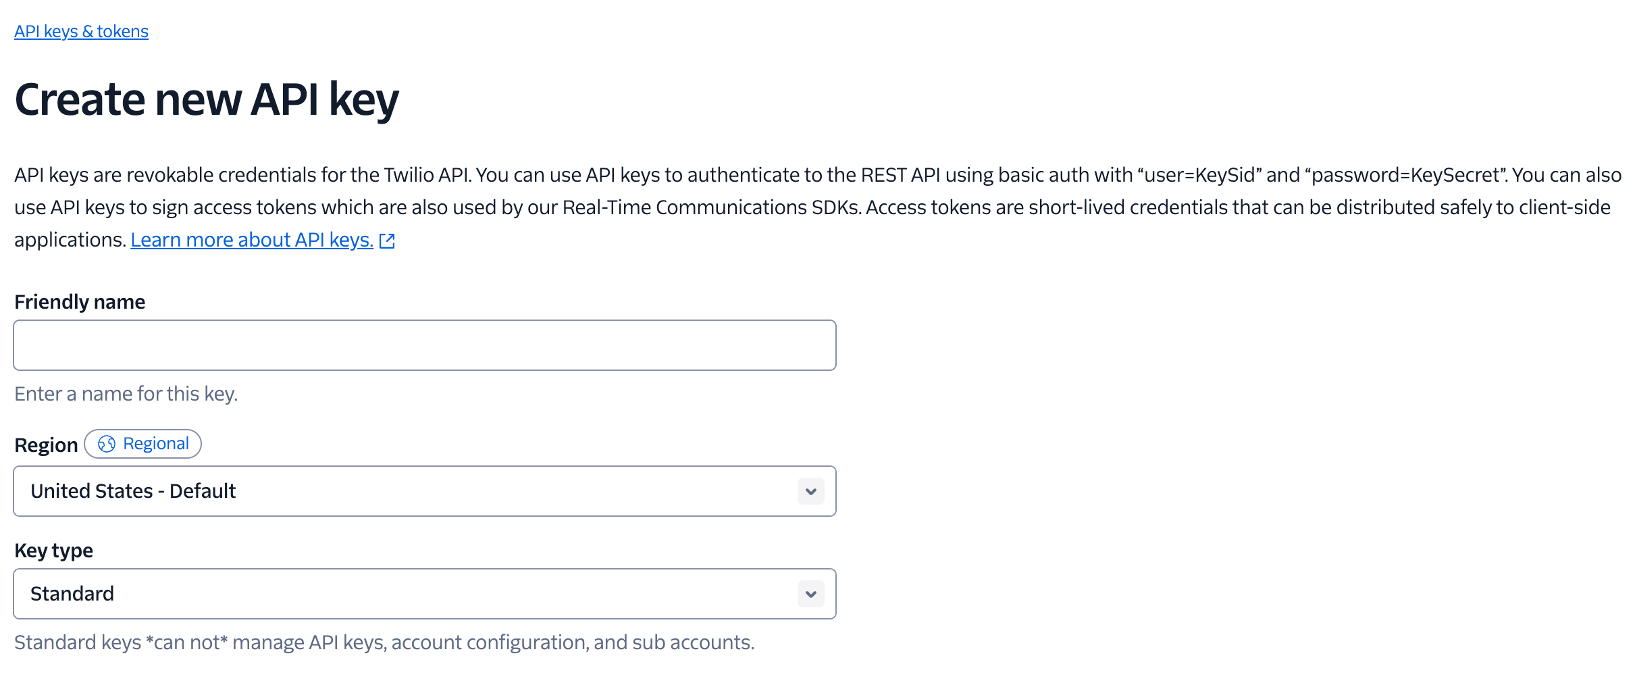Click the Key type dropdown chevron arrow
The width and height of the screenshot is (1637, 685).
pyautogui.click(x=810, y=594)
